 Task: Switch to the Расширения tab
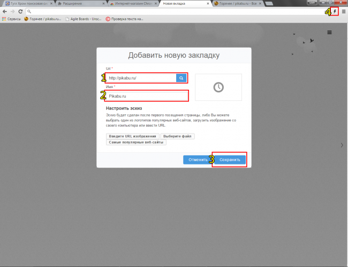pos(81,4)
